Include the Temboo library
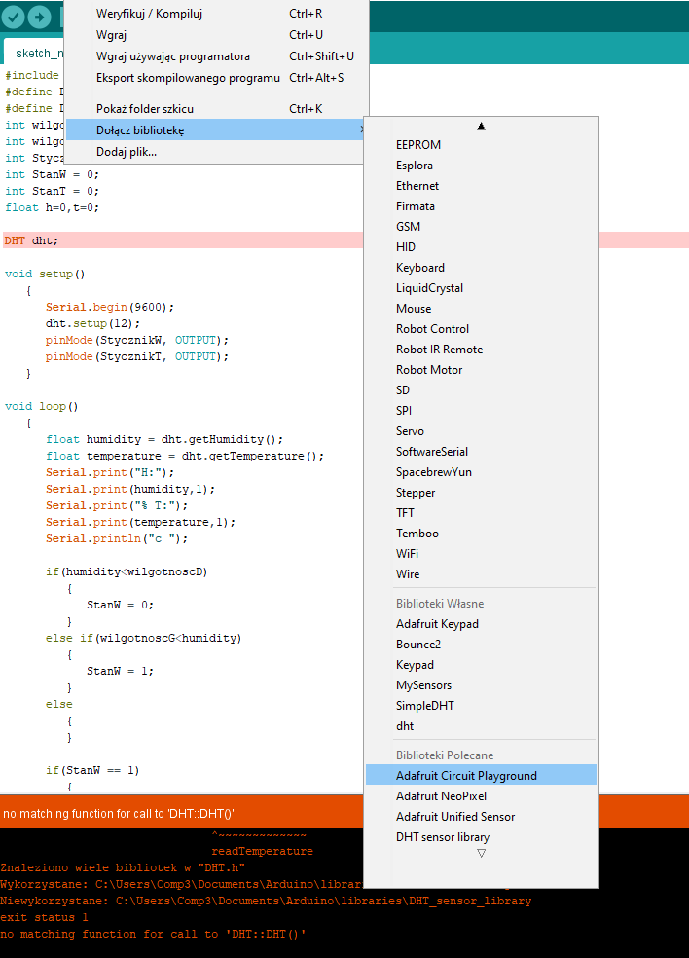This screenshot has height=958, width=689. [481, 534]
